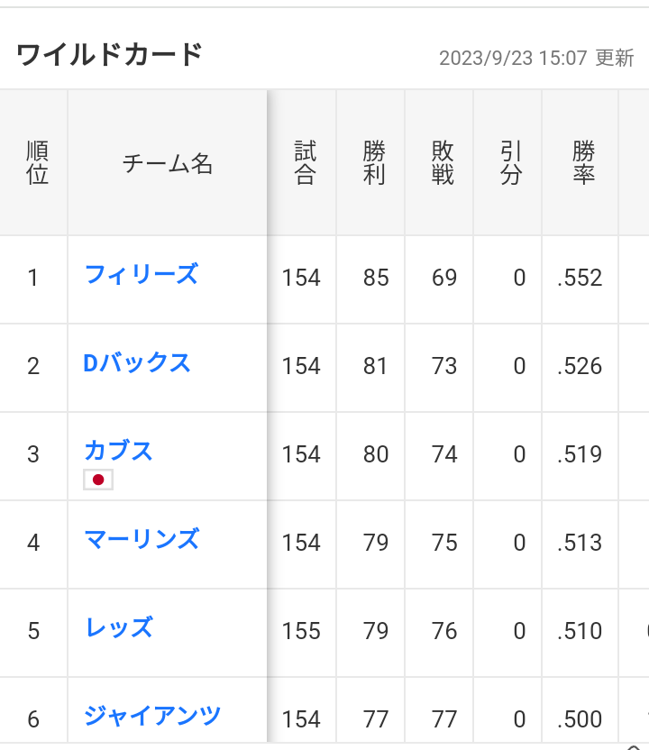Click the 試合 column header
Image resolution: width=649 pixels, height=750 pixels.
pos(305,162)
